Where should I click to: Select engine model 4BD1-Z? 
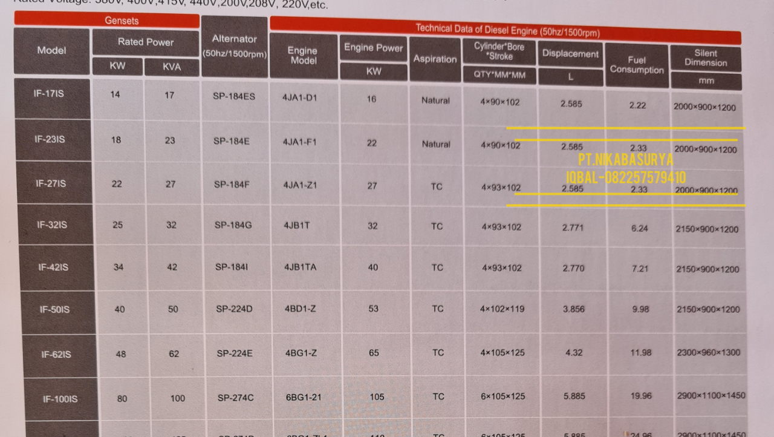tap(301, 309)
